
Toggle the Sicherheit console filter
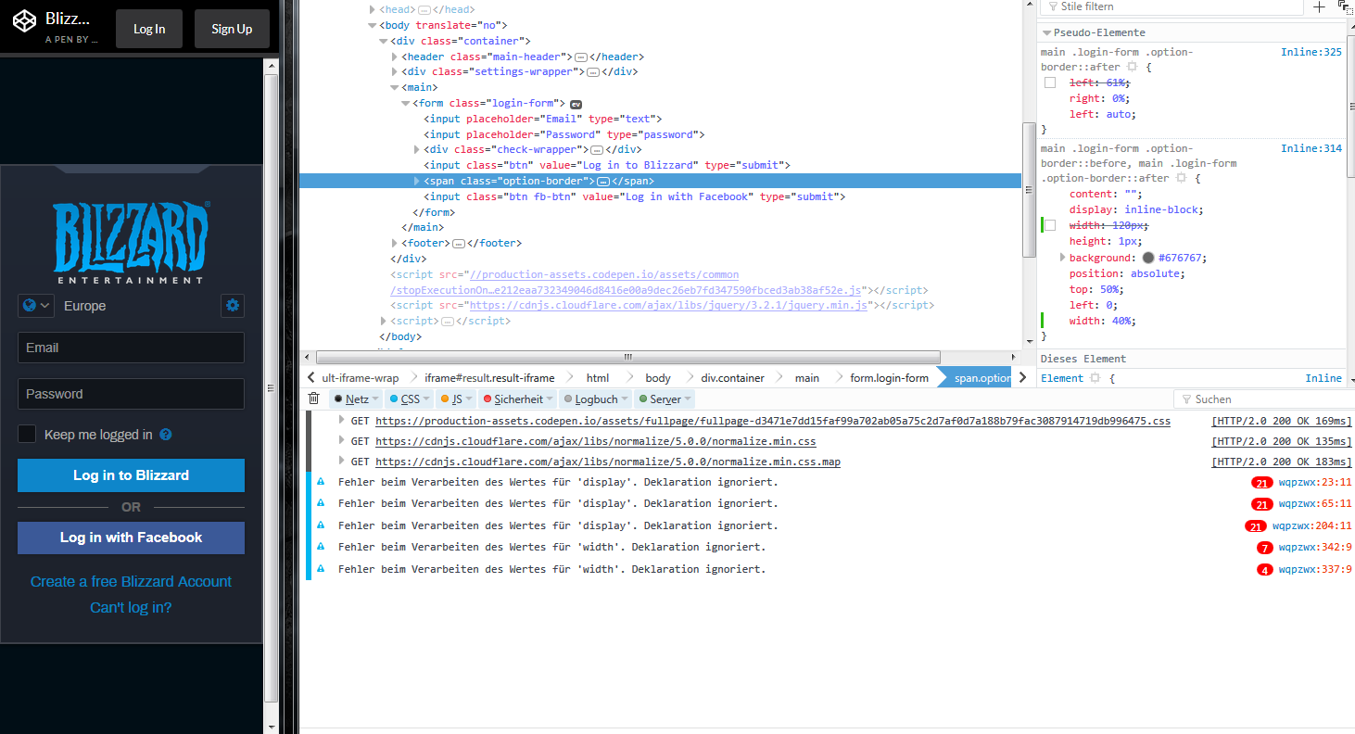click(517, 399)
